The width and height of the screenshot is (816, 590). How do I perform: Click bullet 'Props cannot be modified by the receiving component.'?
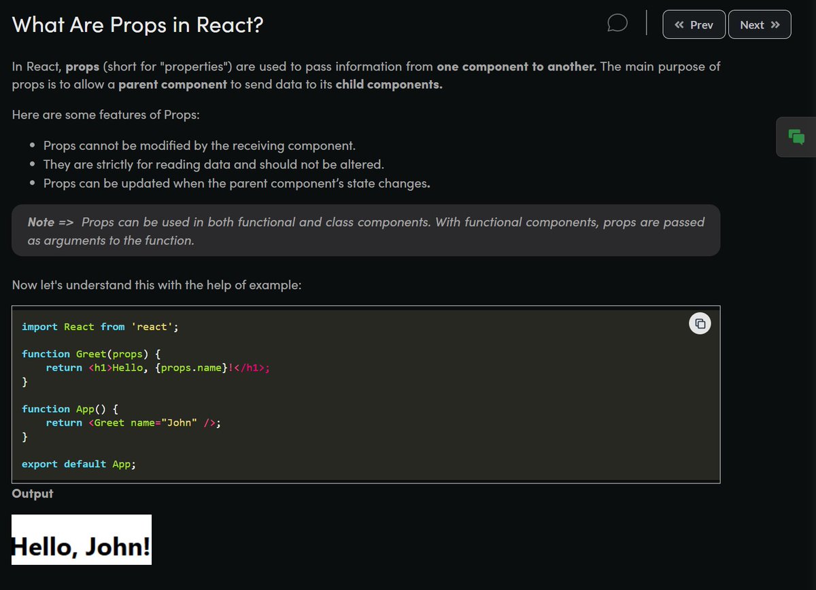click(199, 146)
